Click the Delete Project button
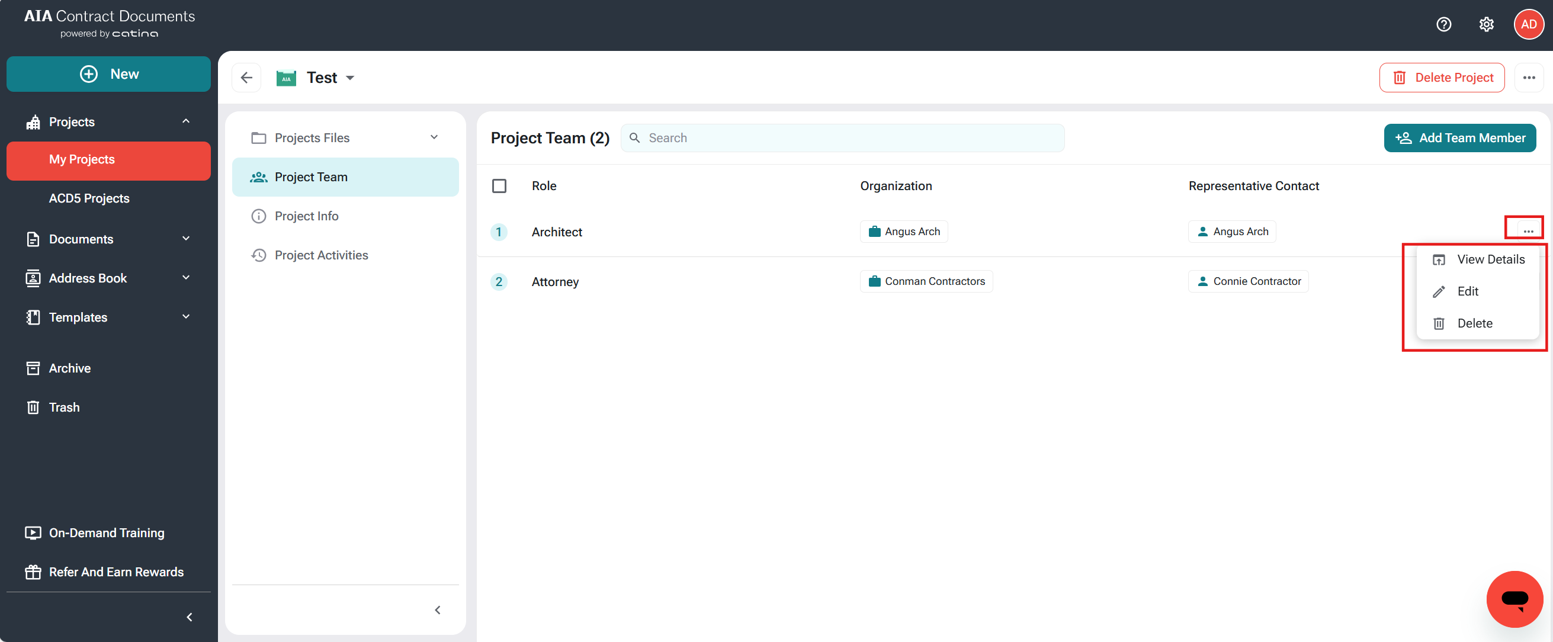 (x=1441, y=77)
